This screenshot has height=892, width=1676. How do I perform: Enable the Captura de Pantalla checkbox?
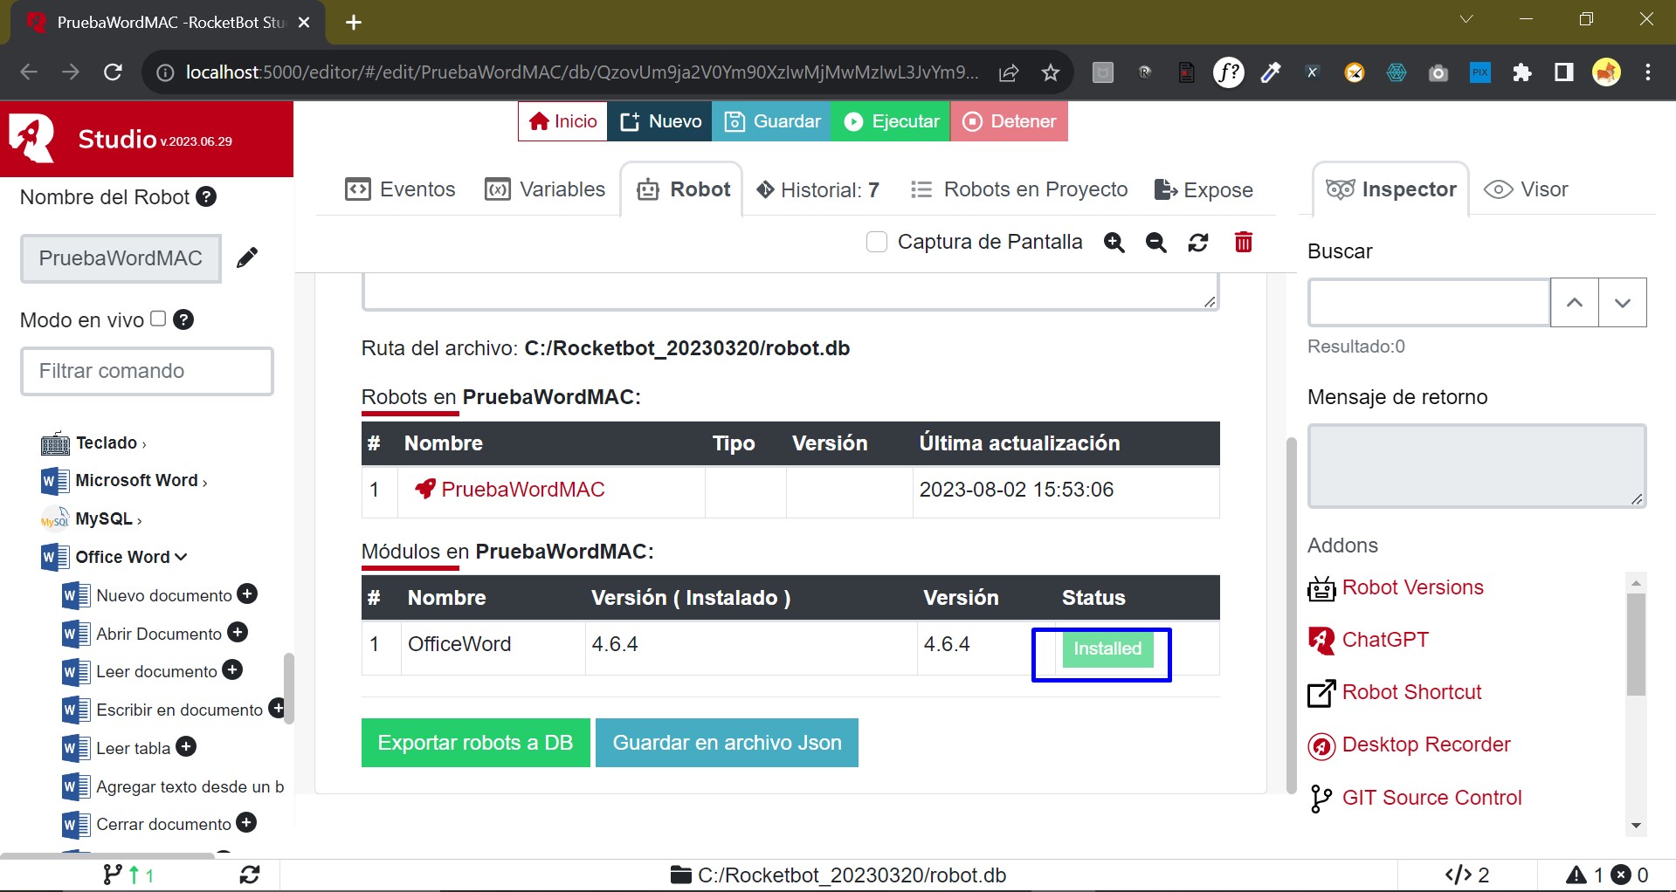click(x=877, y=242)
